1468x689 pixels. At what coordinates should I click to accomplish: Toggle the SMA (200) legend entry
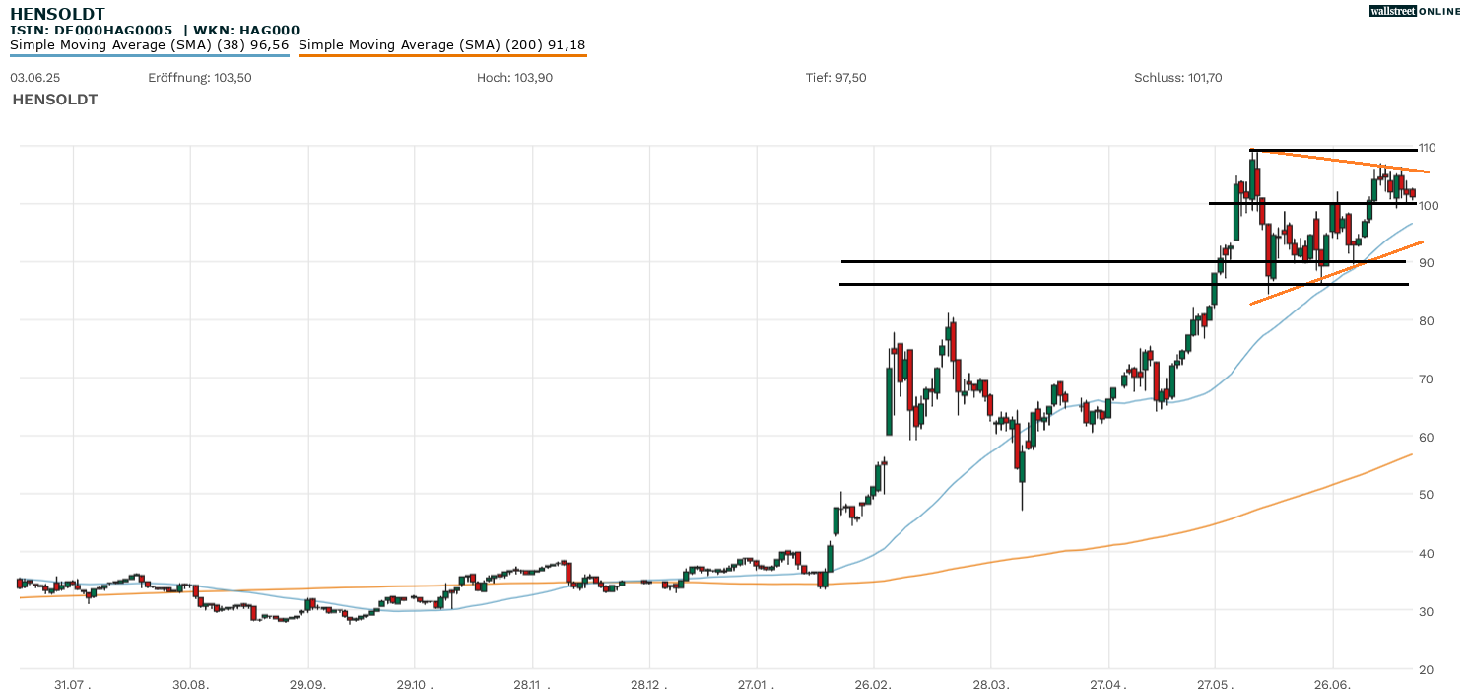coord(441,45)
